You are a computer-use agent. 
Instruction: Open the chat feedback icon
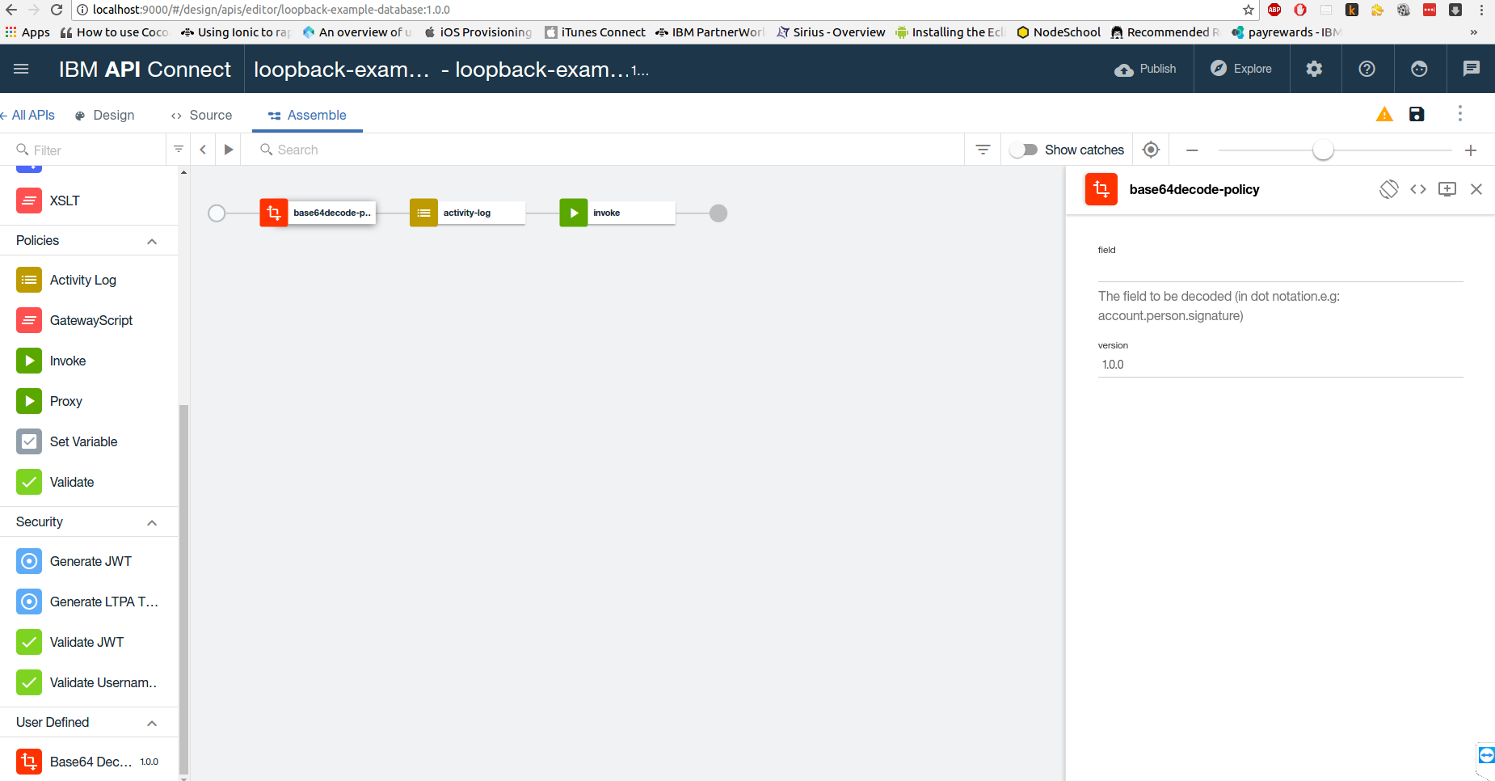pos(1472,69)
